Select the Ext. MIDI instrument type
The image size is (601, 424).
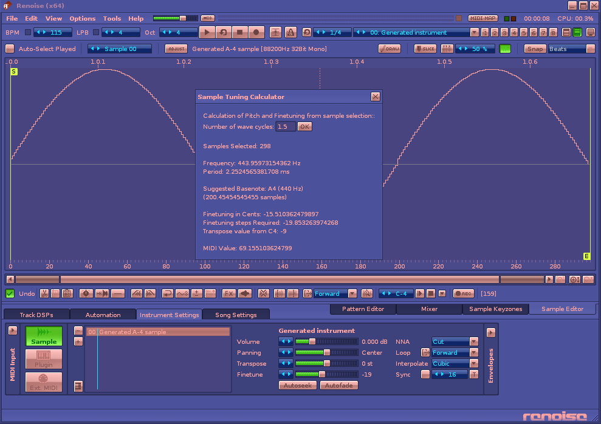pos(44,382)
